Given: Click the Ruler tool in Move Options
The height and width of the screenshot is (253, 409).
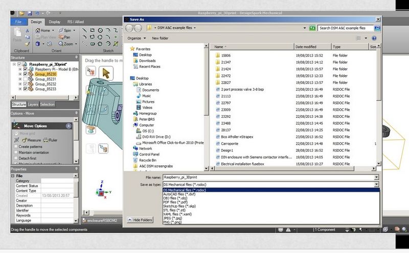Looking at the screenshot, I should click(x=50, y=140).
